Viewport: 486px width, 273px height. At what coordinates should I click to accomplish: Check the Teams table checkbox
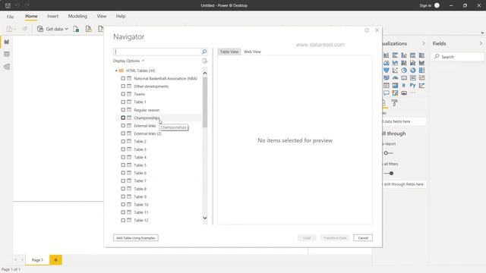tap(123, 94)
